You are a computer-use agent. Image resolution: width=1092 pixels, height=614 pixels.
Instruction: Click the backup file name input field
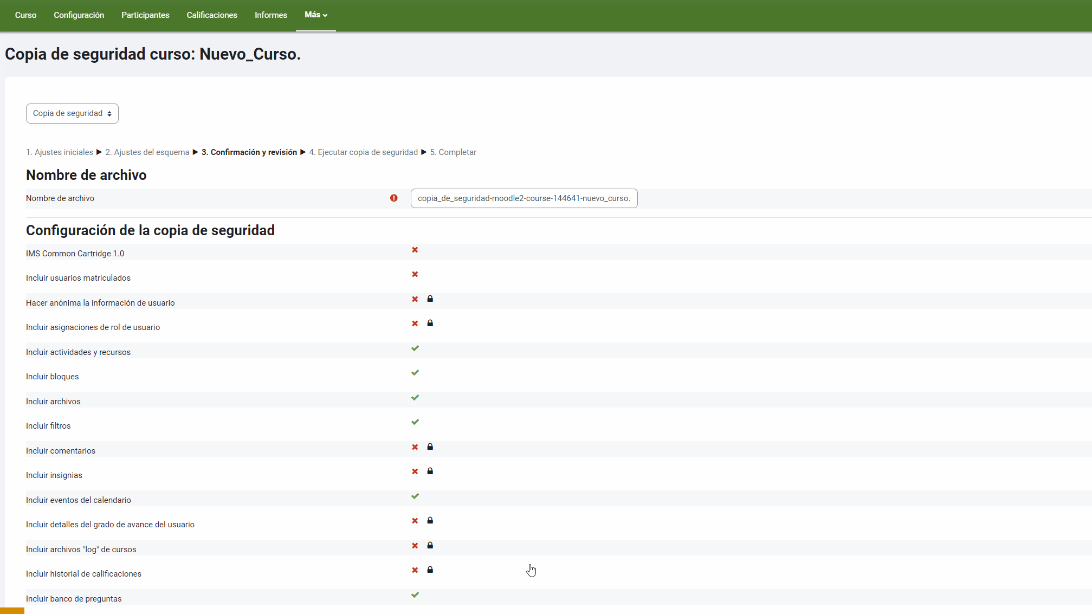coord(524,198)
